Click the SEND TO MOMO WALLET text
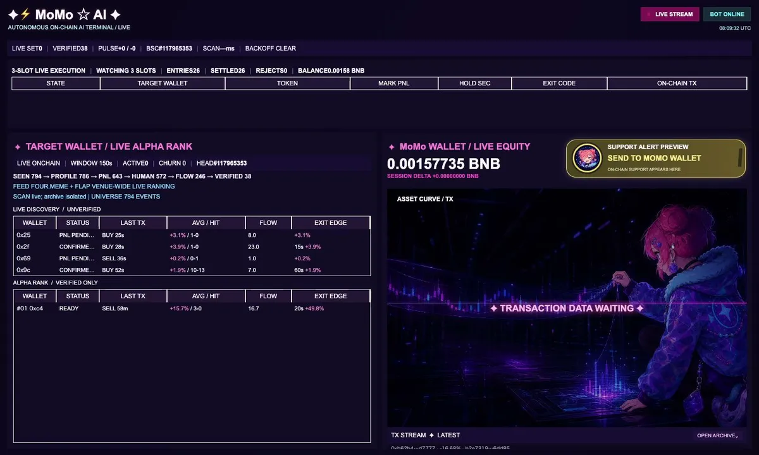 [654, 158]
